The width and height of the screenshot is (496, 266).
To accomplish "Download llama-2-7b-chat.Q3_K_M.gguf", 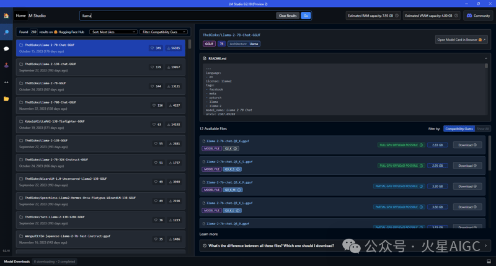I will [x=467, y=187].
